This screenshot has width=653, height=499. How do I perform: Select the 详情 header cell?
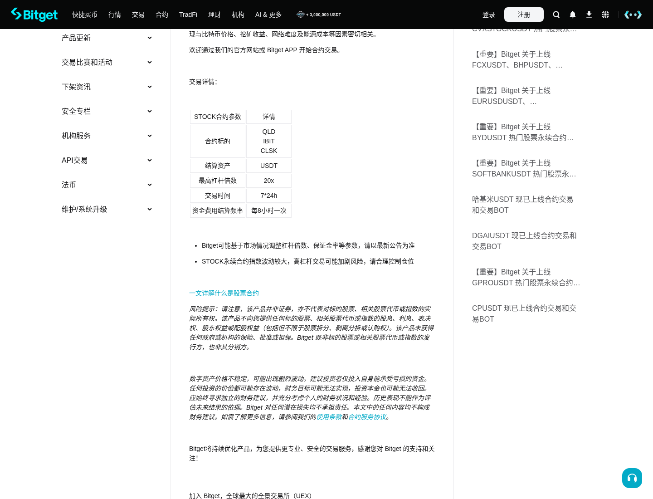tap(269, 117)
